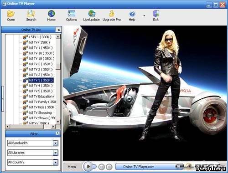This screenshot has height=173, width=228.
Task: Stop playback with the Stop button
Action: pos(109,167)
